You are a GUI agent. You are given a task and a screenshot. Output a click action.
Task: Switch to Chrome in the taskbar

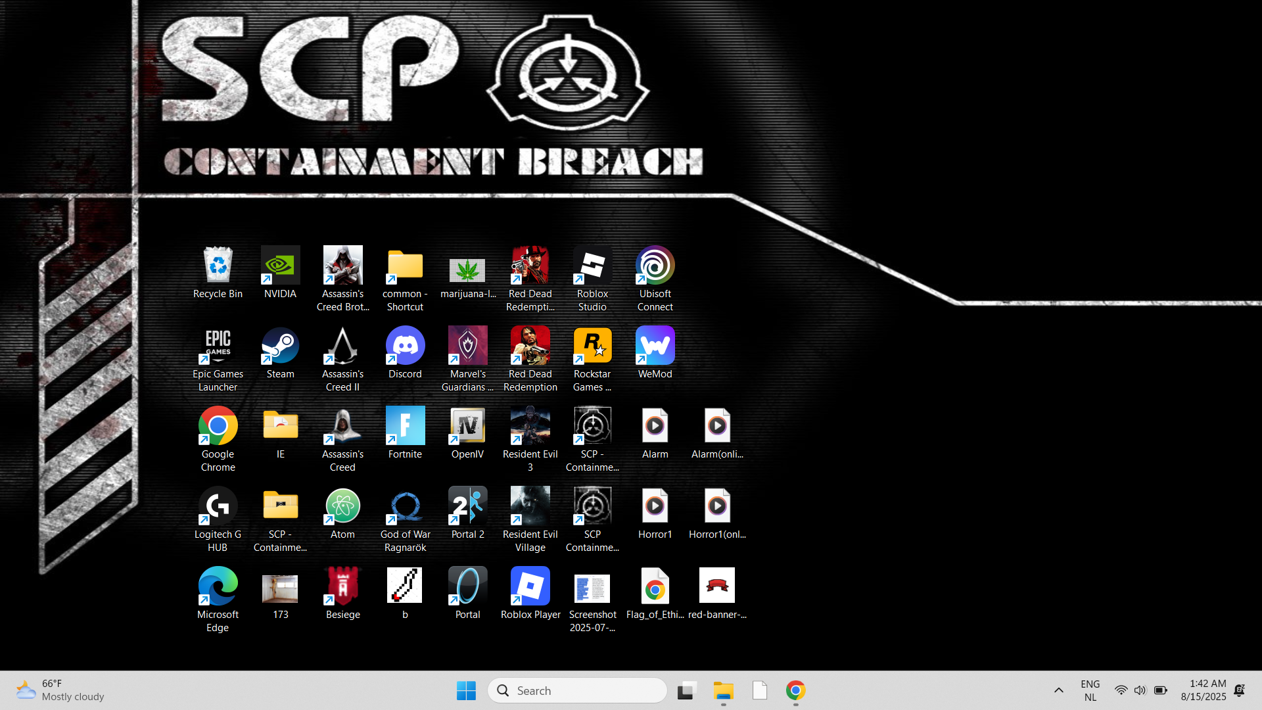click(795, 690)
